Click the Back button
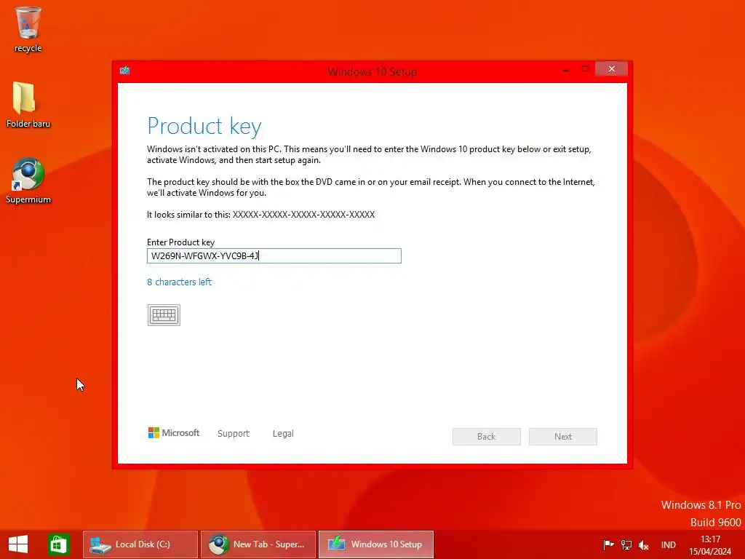Screen dimensions: 745x559 pos(487,437)
